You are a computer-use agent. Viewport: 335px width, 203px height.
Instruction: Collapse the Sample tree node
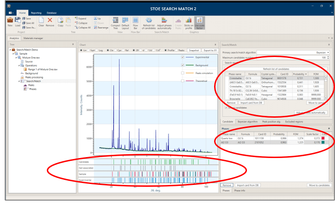(13, 54)
